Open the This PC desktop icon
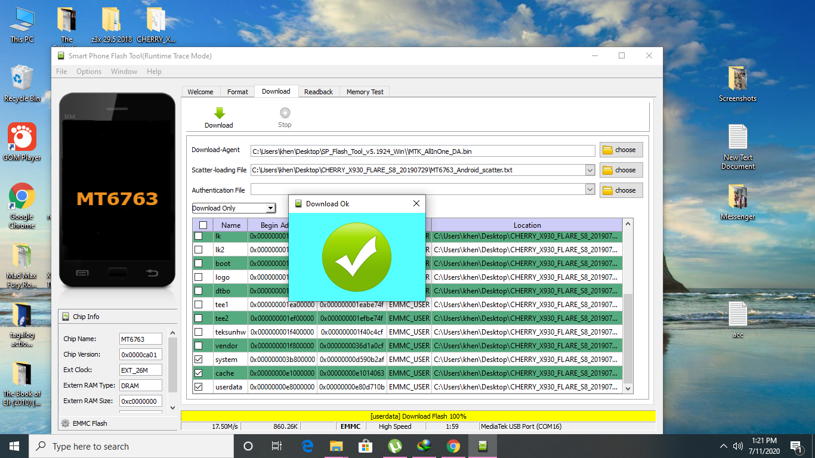This screenshot has height=458, width=815. [21, 24]
